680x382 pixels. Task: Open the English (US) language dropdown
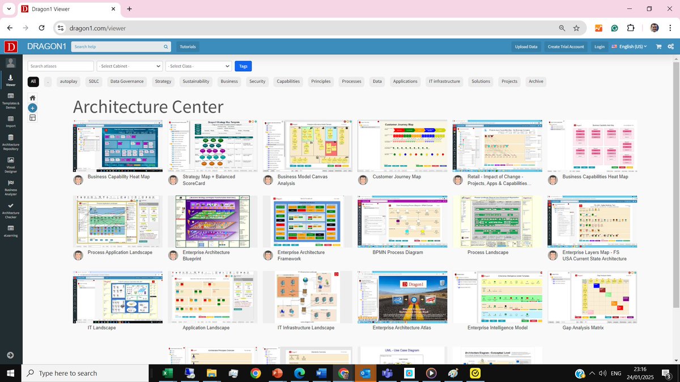click(x=629, y=46)
